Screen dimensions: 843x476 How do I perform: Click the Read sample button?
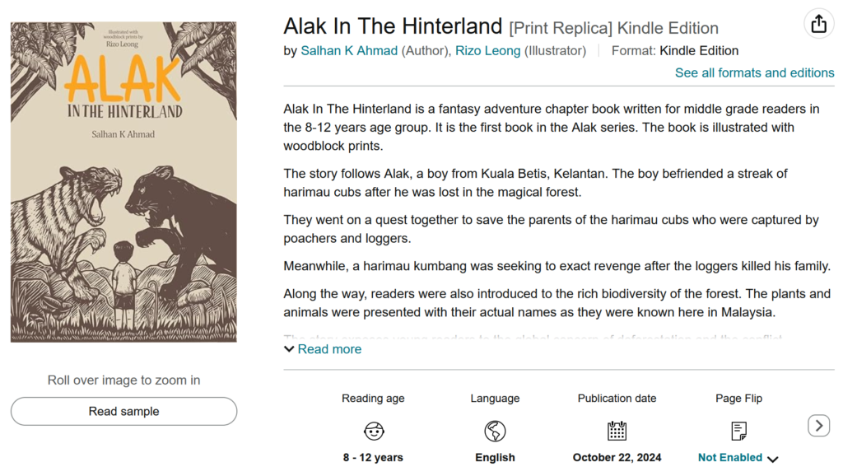[x=123, y=412]
